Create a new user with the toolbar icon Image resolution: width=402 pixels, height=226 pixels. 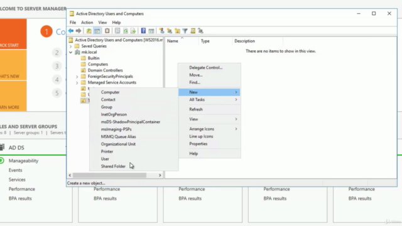[x=161, y=31]
